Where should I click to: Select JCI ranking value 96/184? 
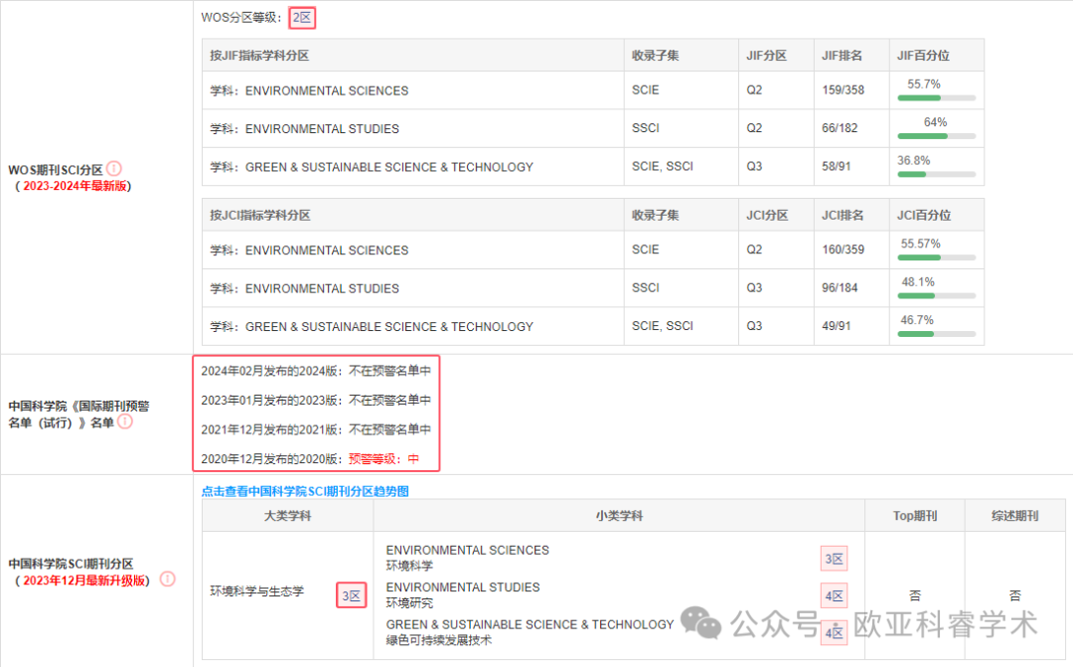840,287
